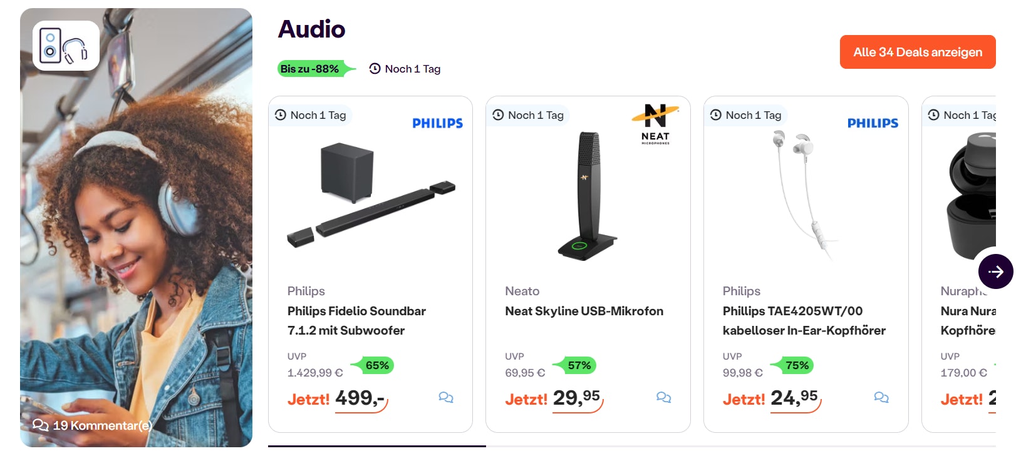Click the 'Bis zu -88%' badge
This screenshot has height=461, width=1016.
point(311,68)
